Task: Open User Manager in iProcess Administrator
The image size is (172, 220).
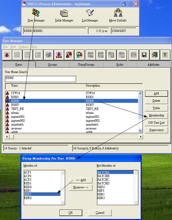Action: pyautogui.click(x=36, y=15)
